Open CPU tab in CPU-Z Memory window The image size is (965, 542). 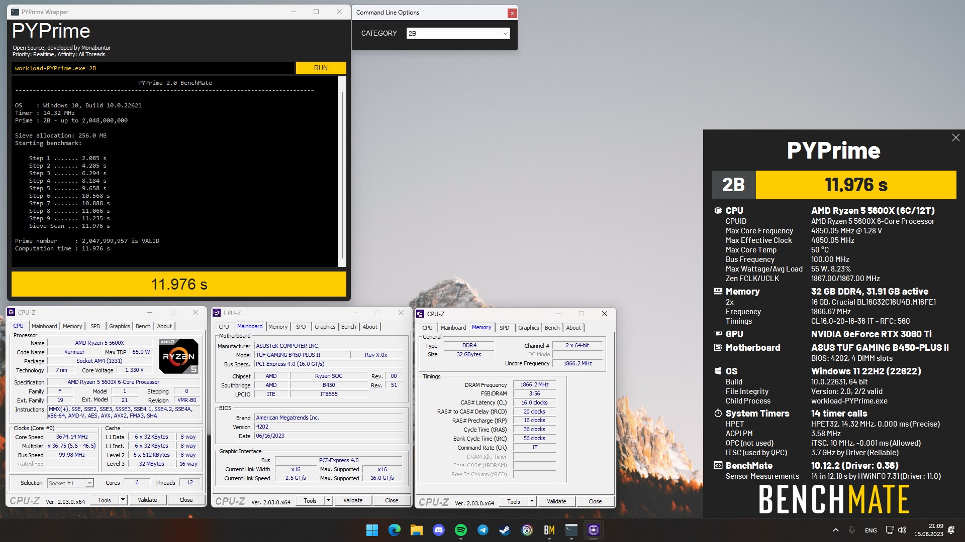(427, 328)
